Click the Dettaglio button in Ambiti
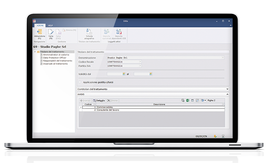 click(99, 101)
